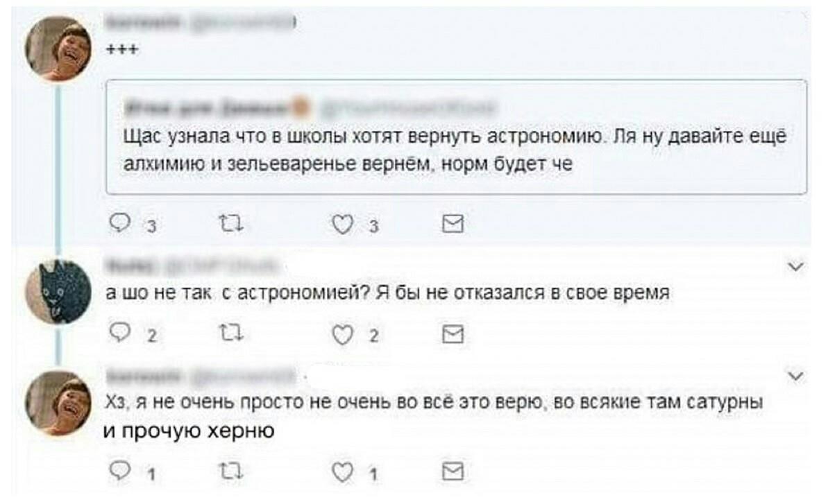The height and width of the screenshot is (502, 835).
Task: Send the top tweet via direct message
Action: click(453, 223)
